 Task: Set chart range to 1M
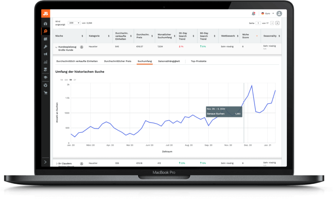[x=61, y=80]
